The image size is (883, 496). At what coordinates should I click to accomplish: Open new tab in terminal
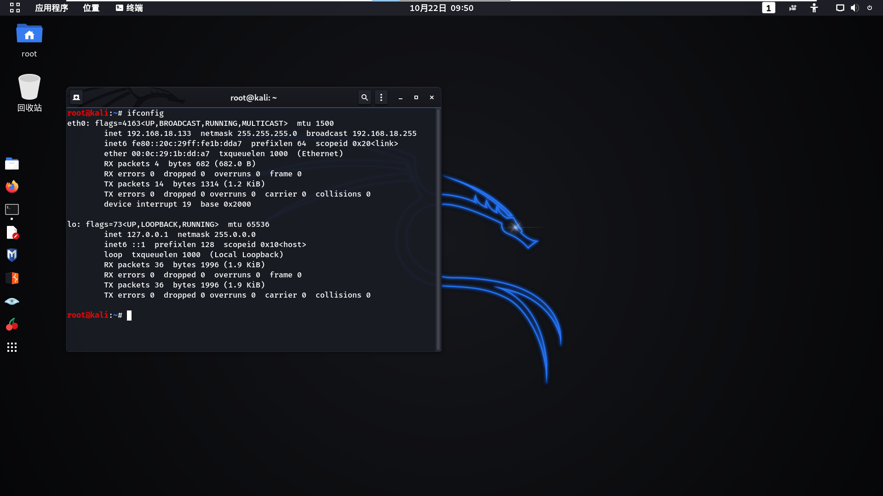pyautogui.click(x=76, y=97)
